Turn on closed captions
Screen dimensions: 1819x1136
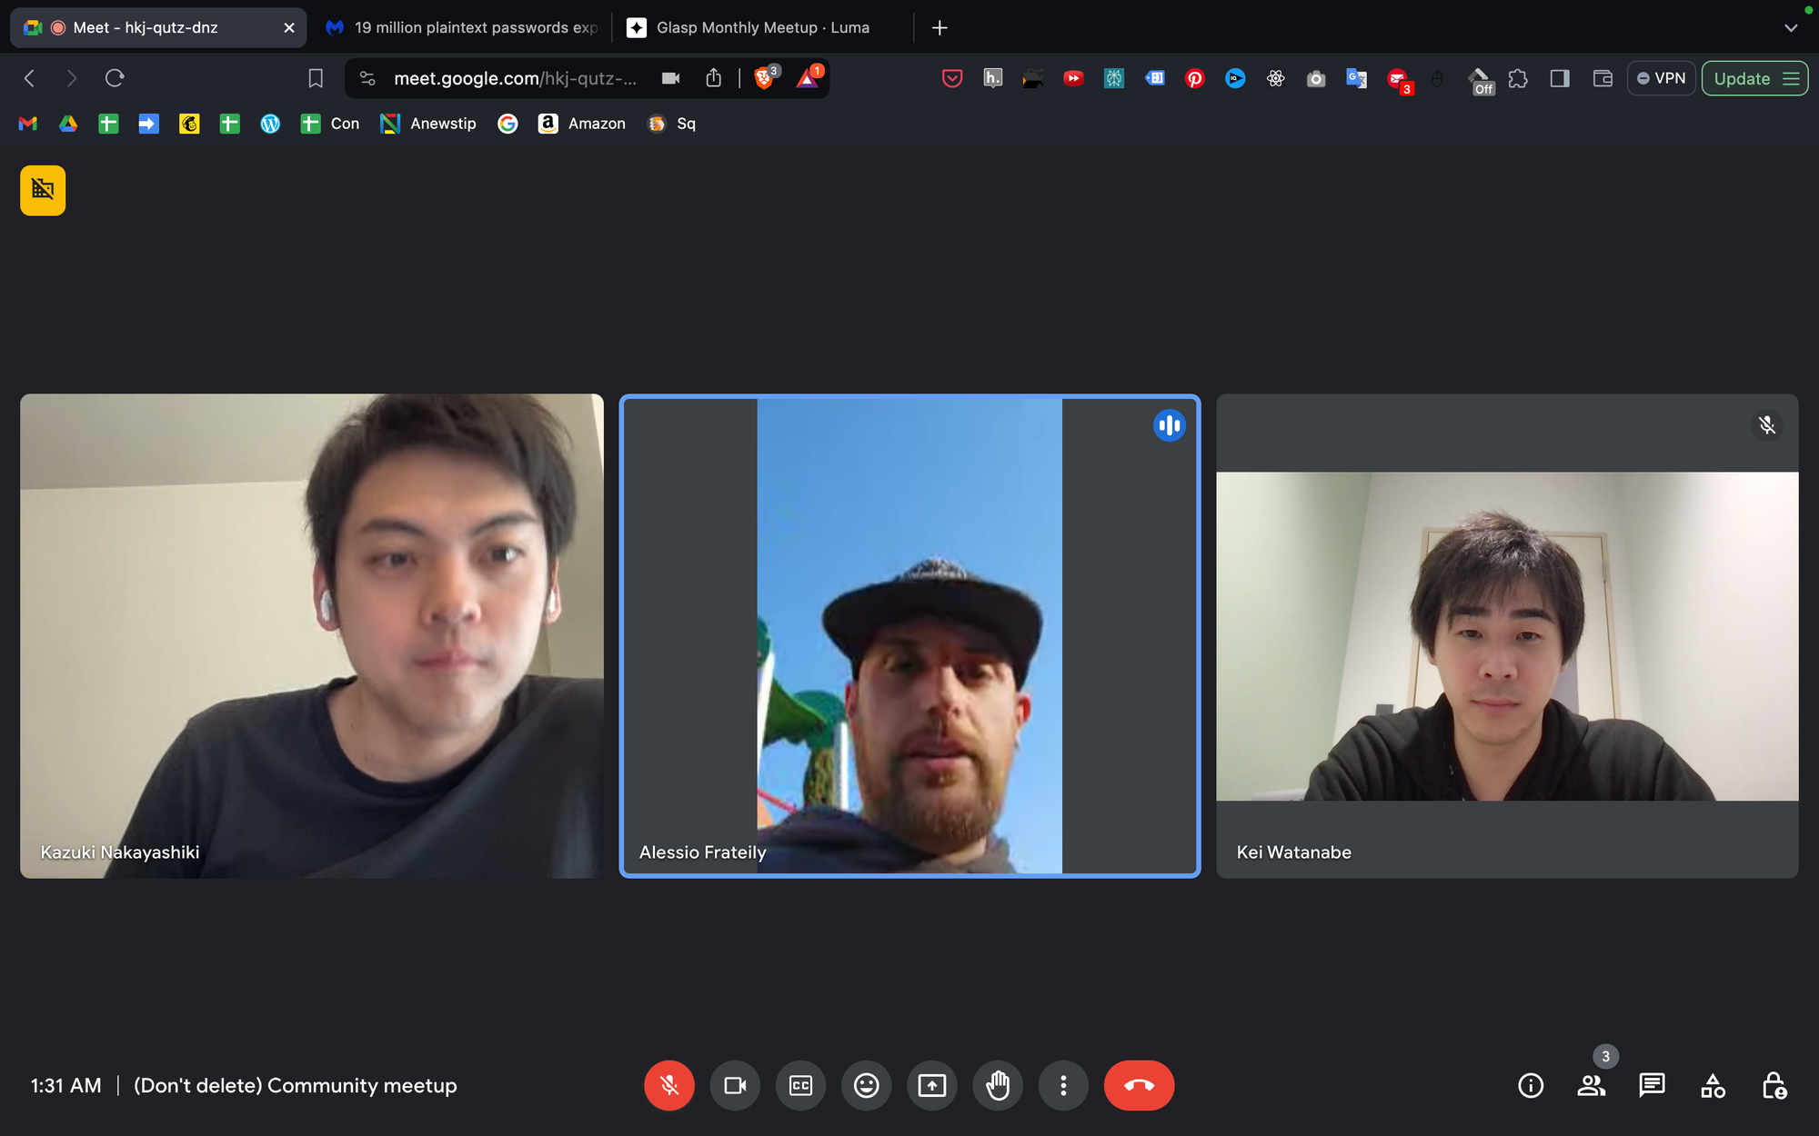pyautogui.click(x=800, y=1085)
